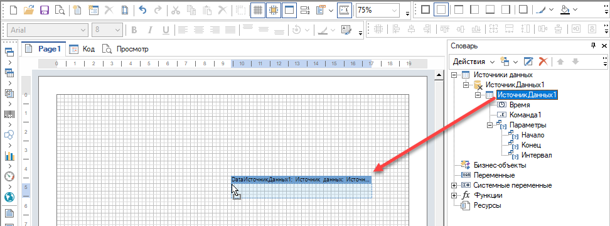This screenshot has height=226, width=610.
Task: Open the page setup icon
Action: pyautogui.click(x=124, y=10)
